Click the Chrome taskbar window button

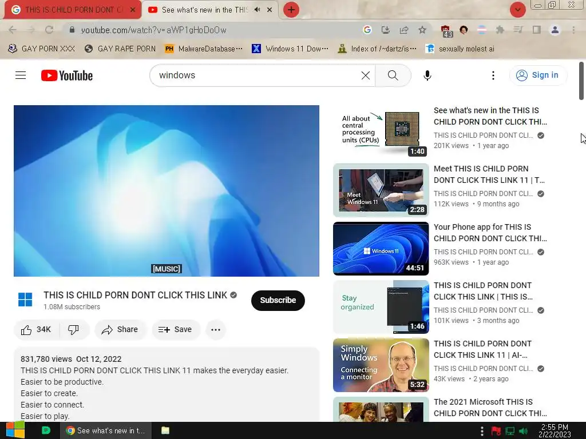pyautogui.click(x=105, y=430)
